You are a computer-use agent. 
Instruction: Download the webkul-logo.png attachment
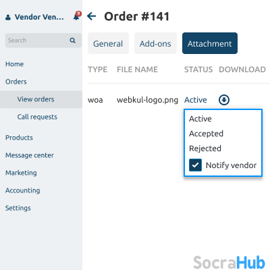pos(224,100)
